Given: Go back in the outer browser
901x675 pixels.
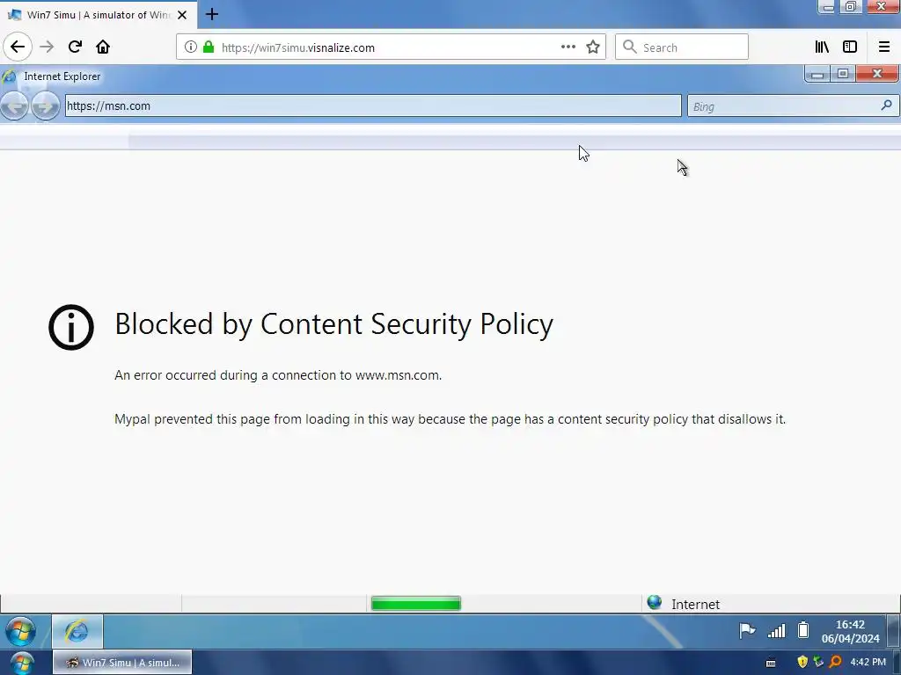Looking at the screenshot, I should pos(18,47).
